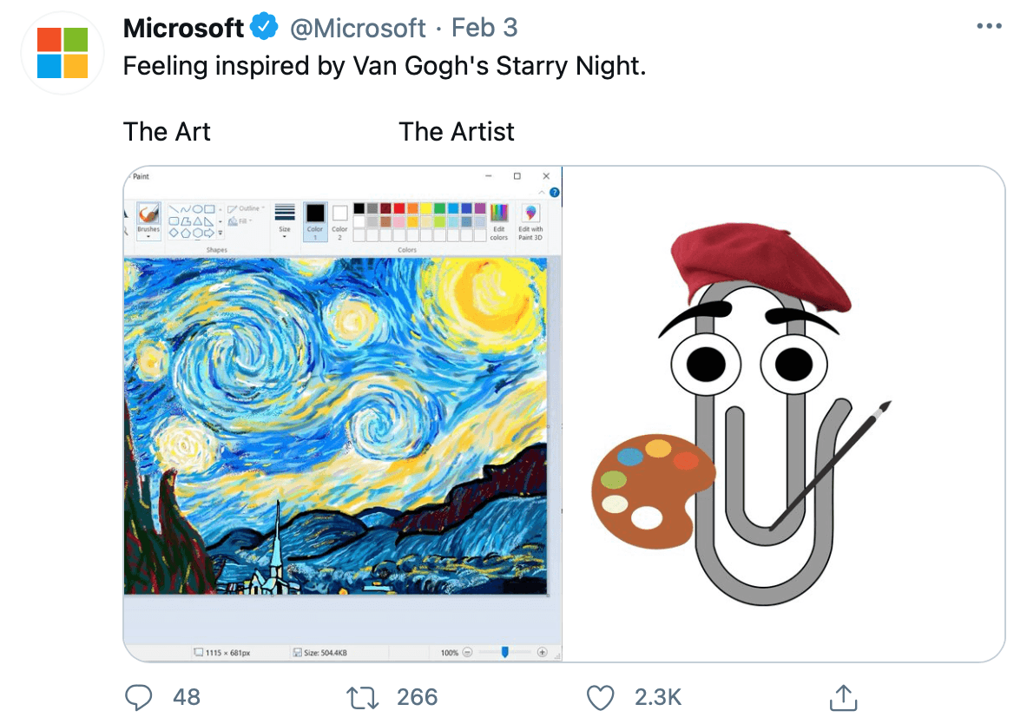Like the tweet with the heart icon
The width and height of the screenshot is (1027, 724).
click(x=600, y=698)
